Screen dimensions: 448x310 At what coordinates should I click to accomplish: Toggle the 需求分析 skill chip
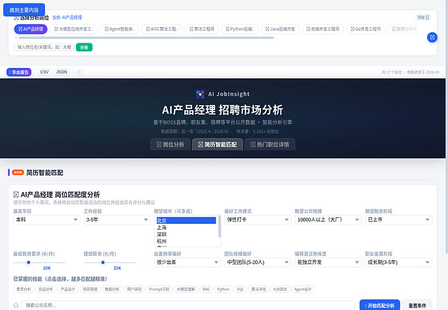[24, 289]
